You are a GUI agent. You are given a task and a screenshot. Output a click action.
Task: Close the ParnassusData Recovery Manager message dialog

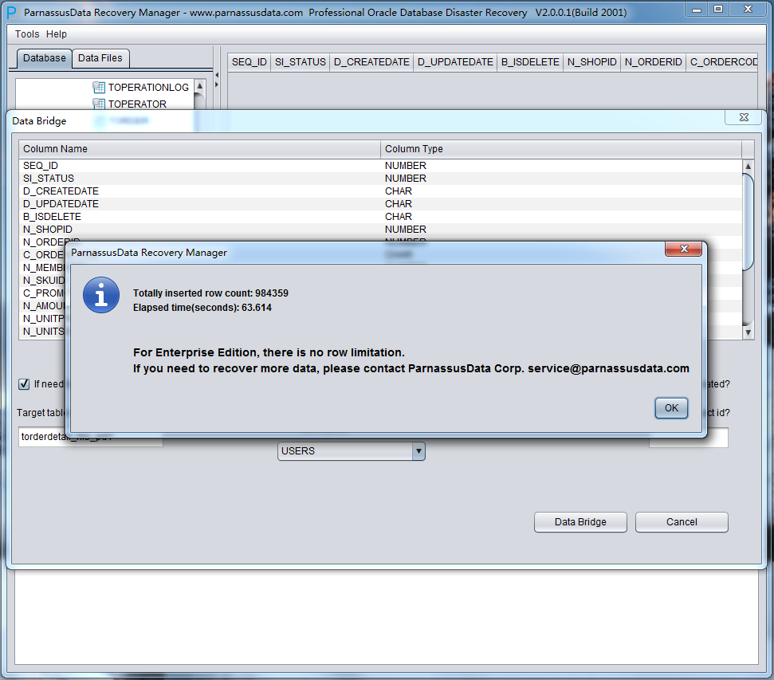pos(683,250)
